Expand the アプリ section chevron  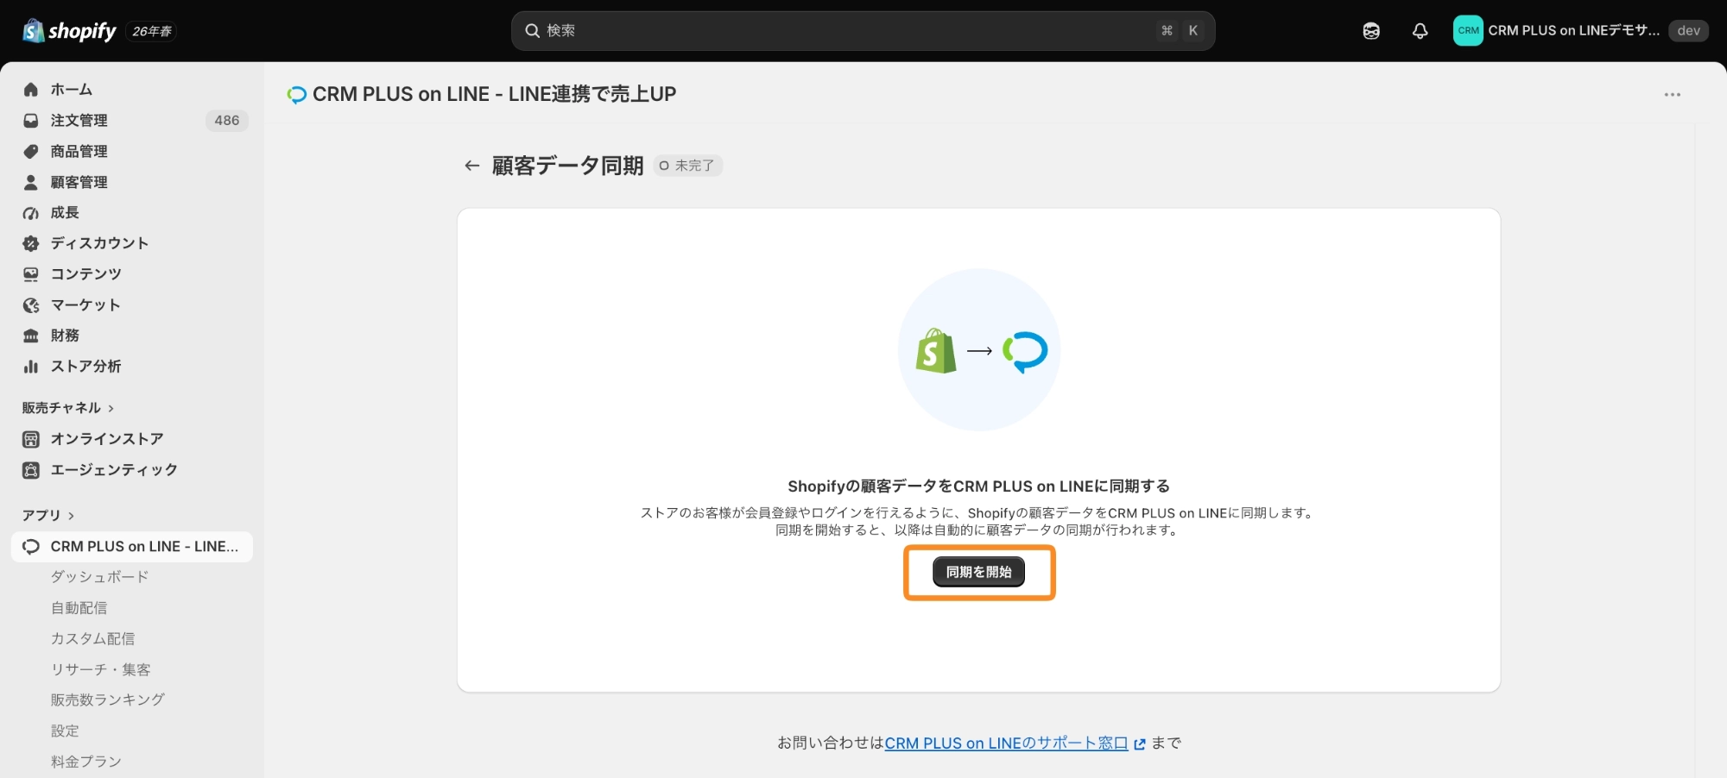71,516
